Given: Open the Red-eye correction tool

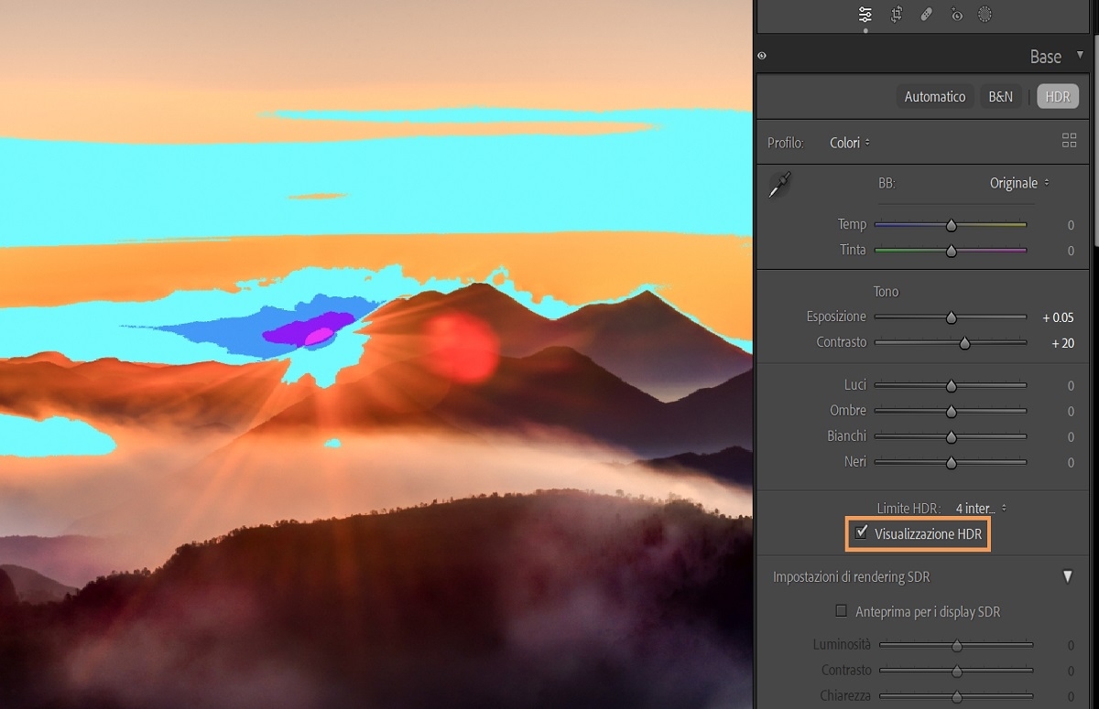Looking at the screenshot, I should (956, 15).
